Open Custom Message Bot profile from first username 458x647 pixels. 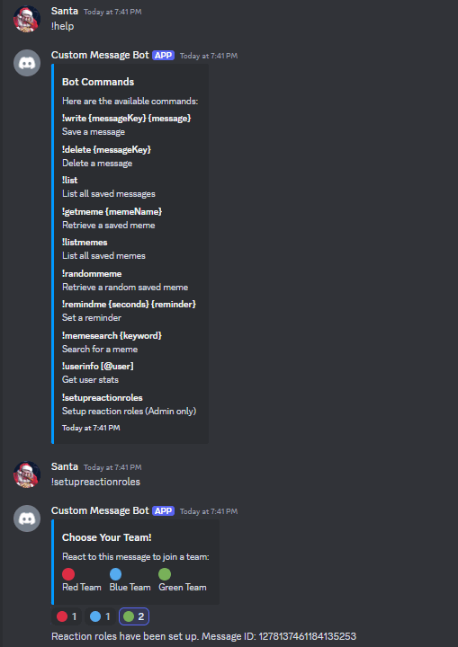click(100, 56)
